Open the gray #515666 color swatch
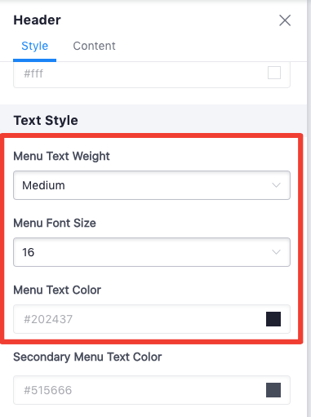 [273, 390]
